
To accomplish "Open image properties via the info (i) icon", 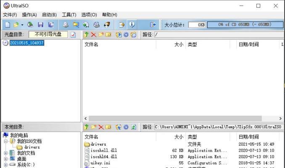I will [132, 24].
